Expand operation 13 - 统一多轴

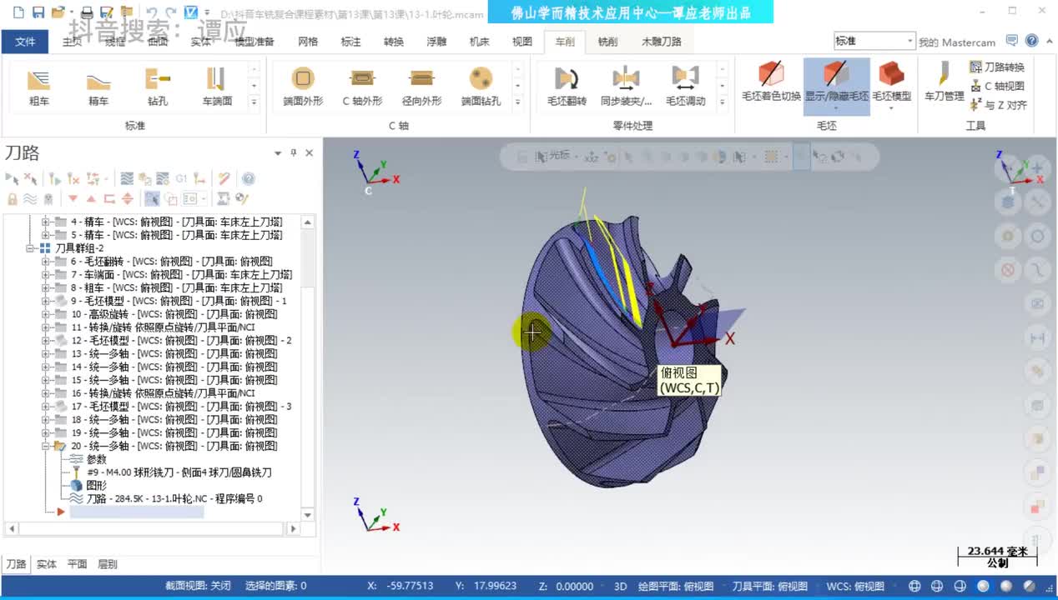[x=46, y=353]
